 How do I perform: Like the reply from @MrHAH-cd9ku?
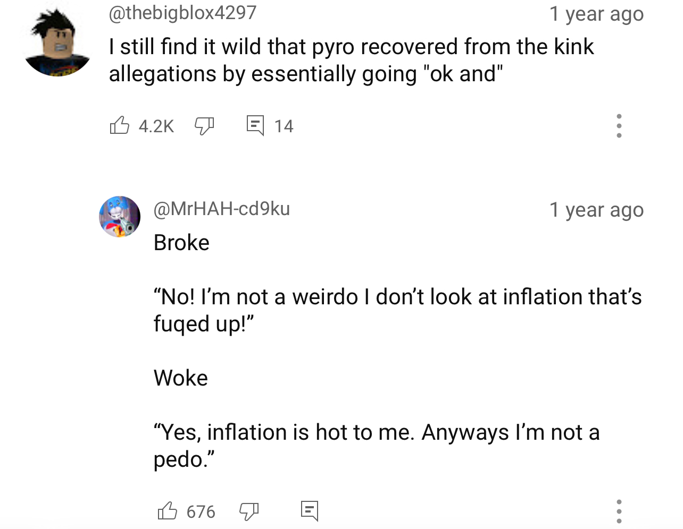pos(168,511)
